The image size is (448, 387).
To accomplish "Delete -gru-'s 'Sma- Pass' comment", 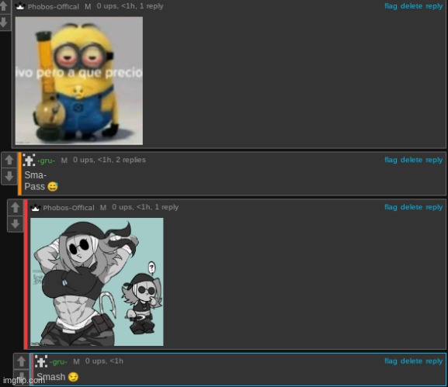I will point(412,160).
